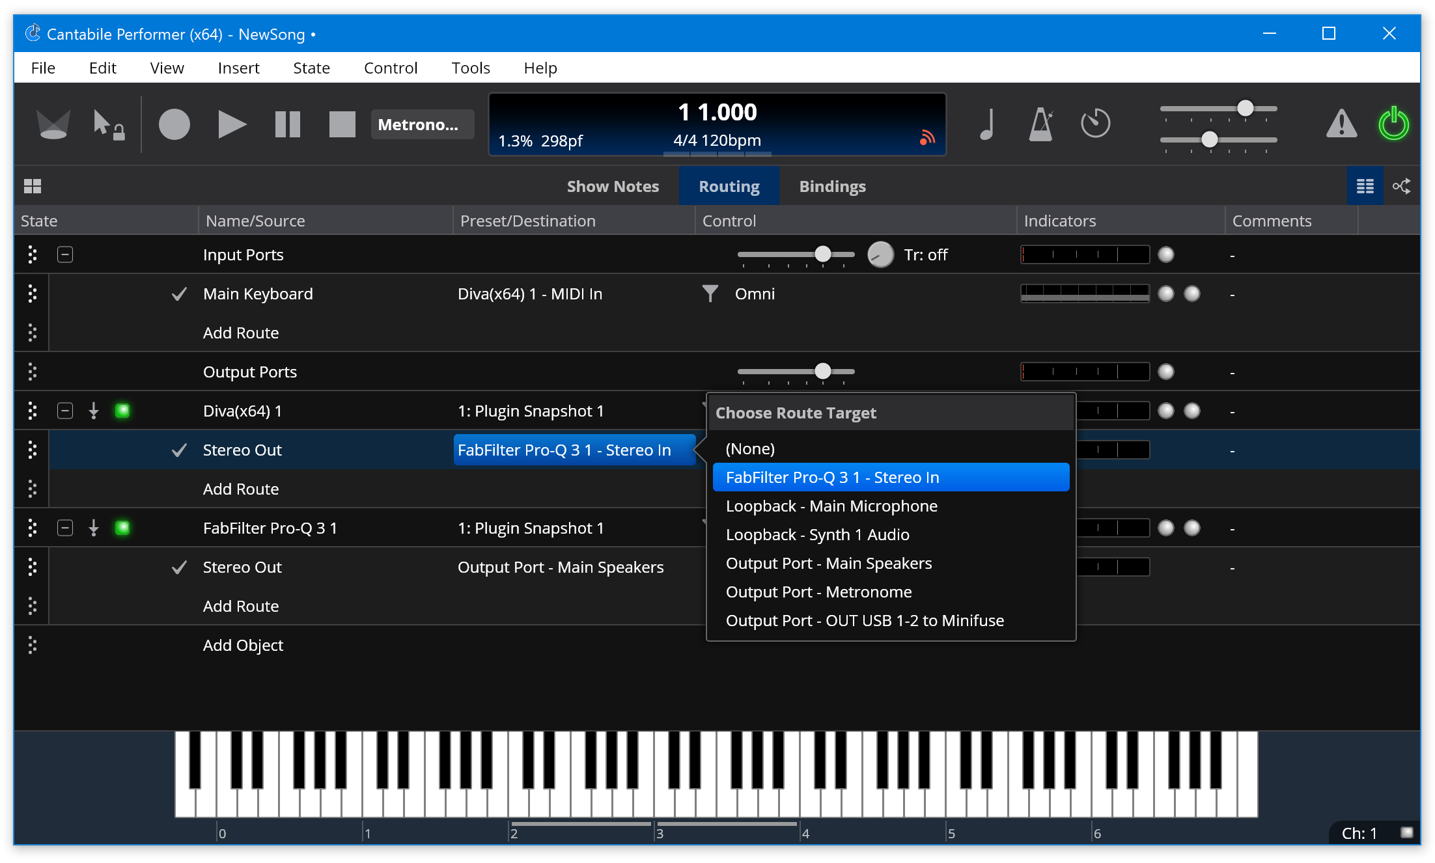Click the on-screen keyboard Ch: 1 selector
1435x863 pixels.
point(1359,833)
